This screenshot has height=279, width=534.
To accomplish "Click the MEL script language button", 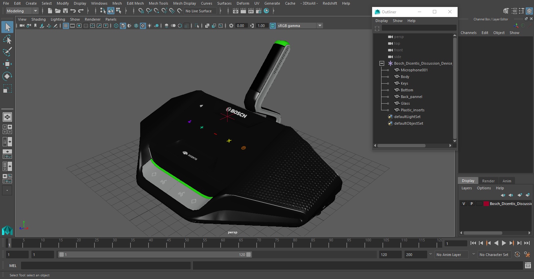I will tap(13, 266).
